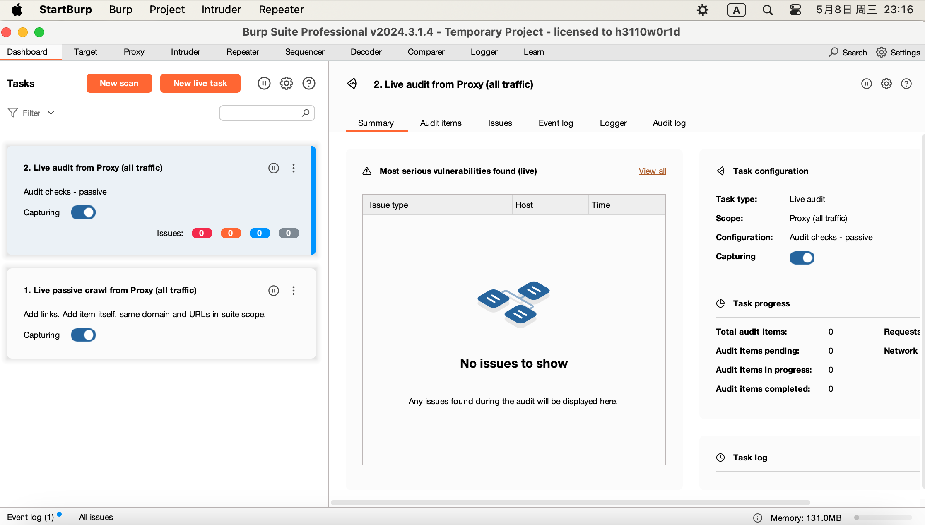Follow the View all link

click(x=652, y=171)
